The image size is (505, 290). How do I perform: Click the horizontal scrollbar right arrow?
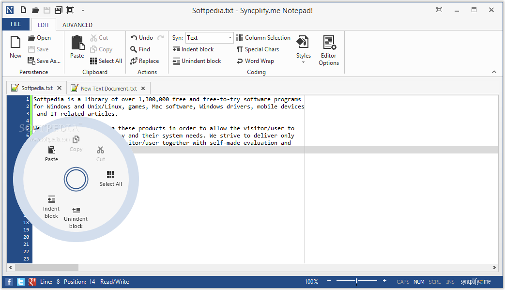494,267
